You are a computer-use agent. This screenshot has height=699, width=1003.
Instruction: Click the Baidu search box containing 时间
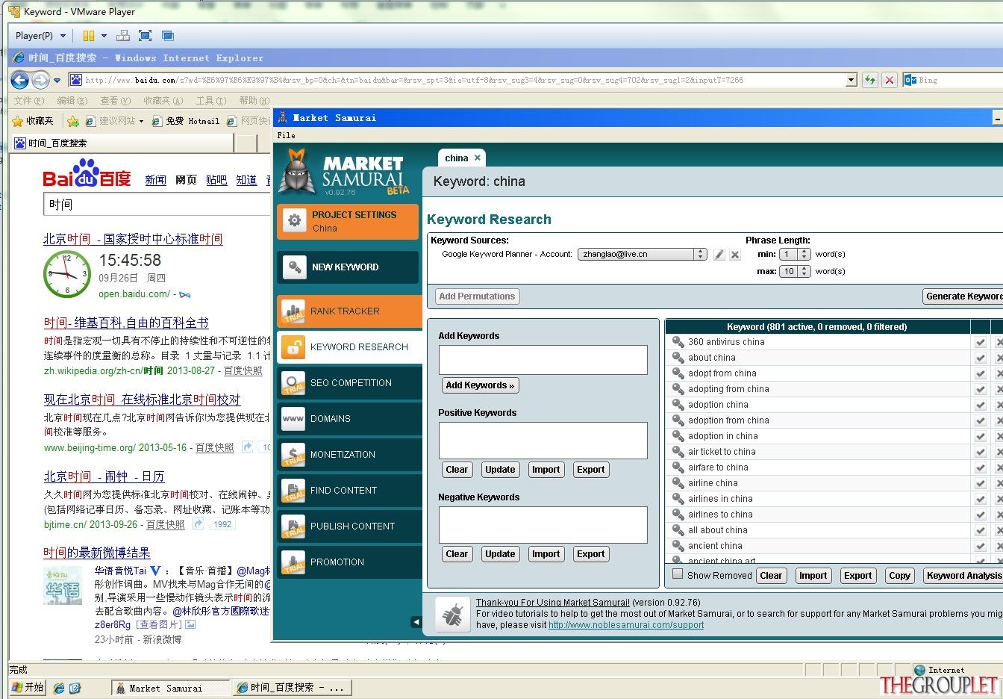157,205
